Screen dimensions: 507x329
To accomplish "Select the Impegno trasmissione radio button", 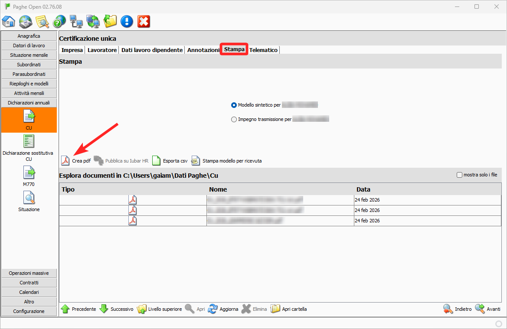I will [234, 119].
